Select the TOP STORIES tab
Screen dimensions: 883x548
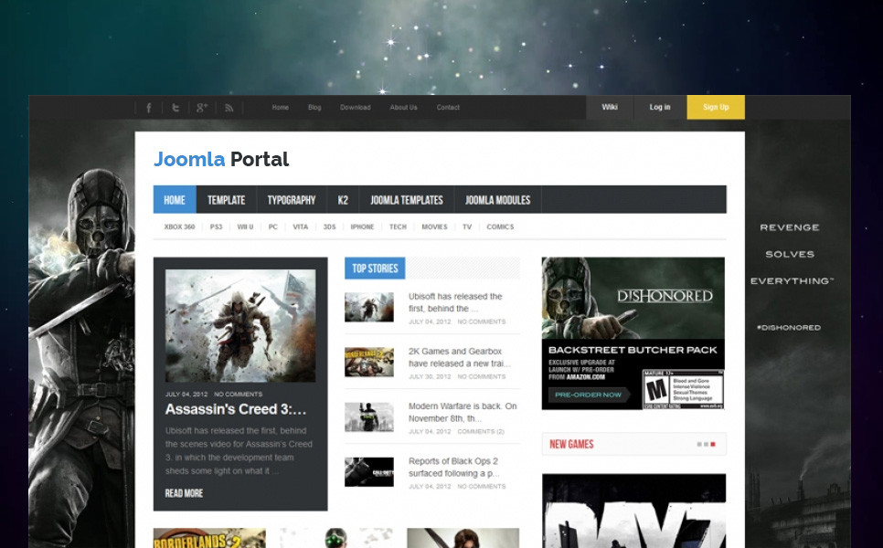coord(375,269)
